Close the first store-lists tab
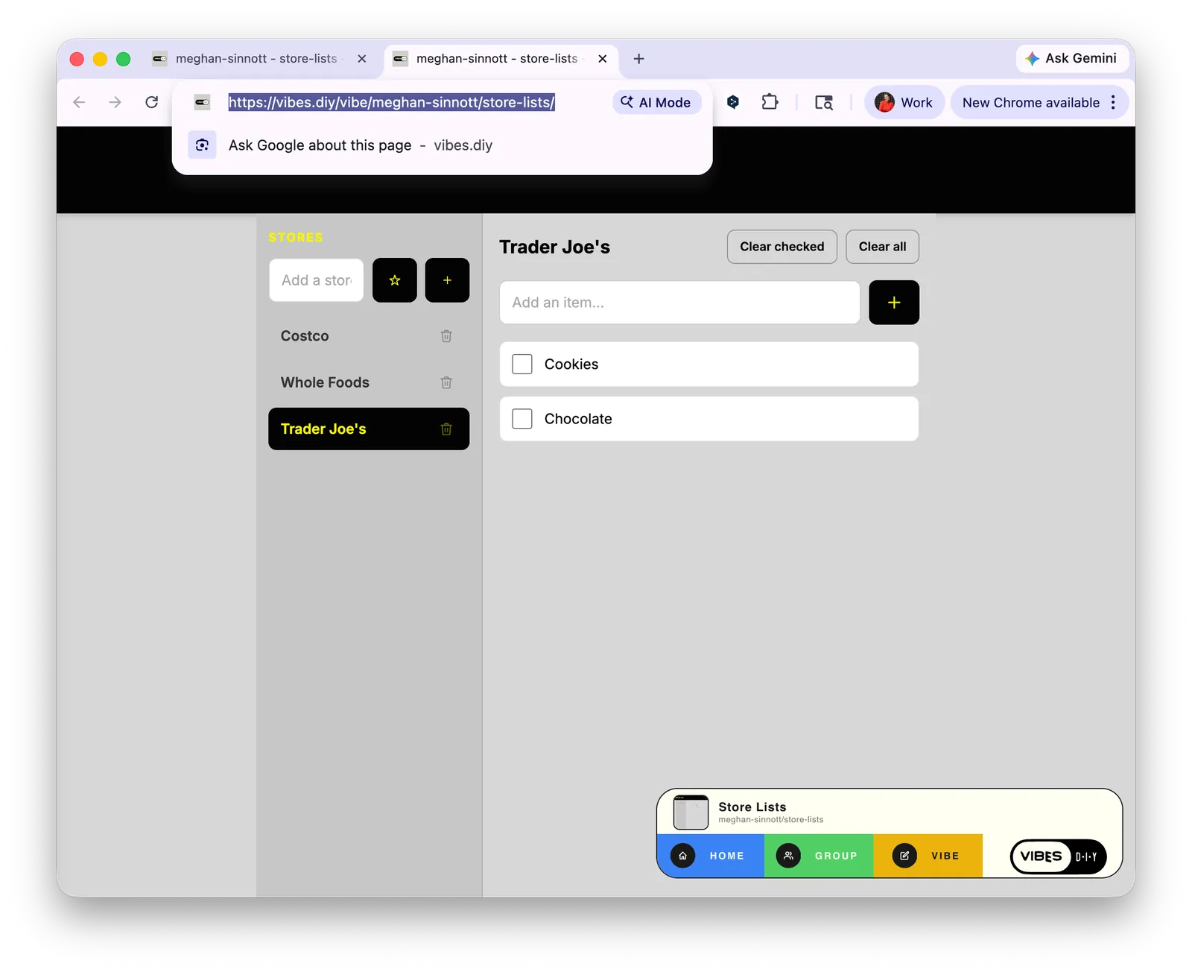 click(362, 59)
